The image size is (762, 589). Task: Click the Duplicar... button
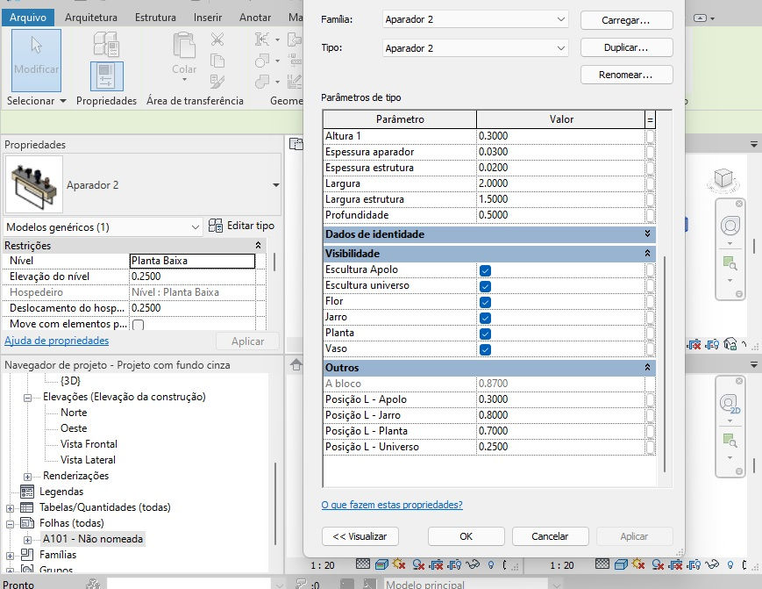(x=626, y=47)
